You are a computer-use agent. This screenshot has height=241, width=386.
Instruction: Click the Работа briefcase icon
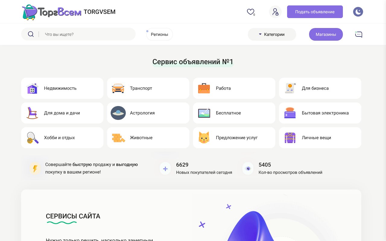point(204,88)
